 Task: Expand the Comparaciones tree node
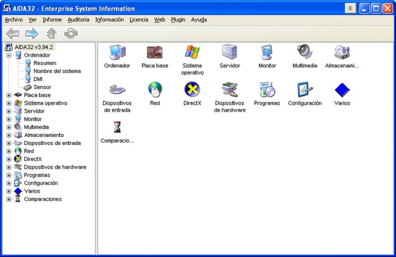click(x=9, y=199)
